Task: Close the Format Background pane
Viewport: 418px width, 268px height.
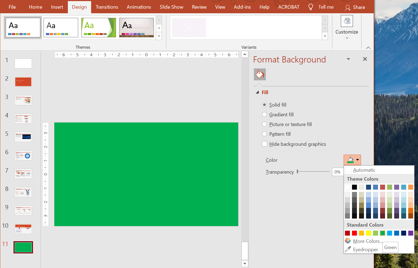Action: tap(365, 59)
